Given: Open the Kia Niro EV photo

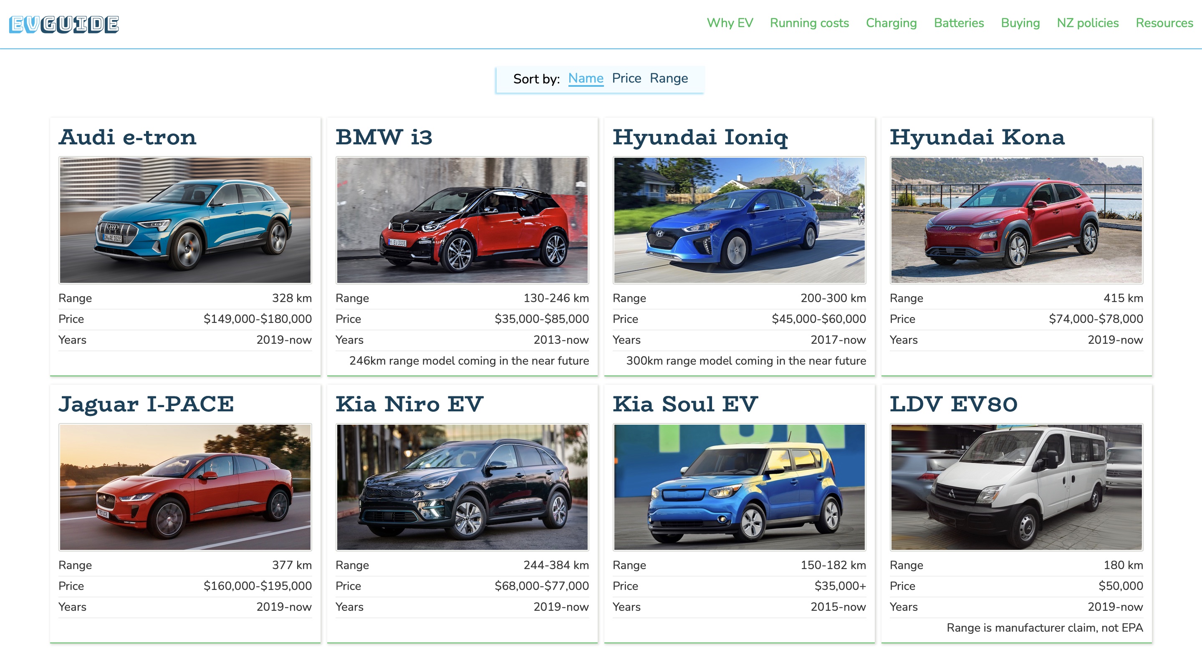Looking at the screenshot, I should click(462, 487).
